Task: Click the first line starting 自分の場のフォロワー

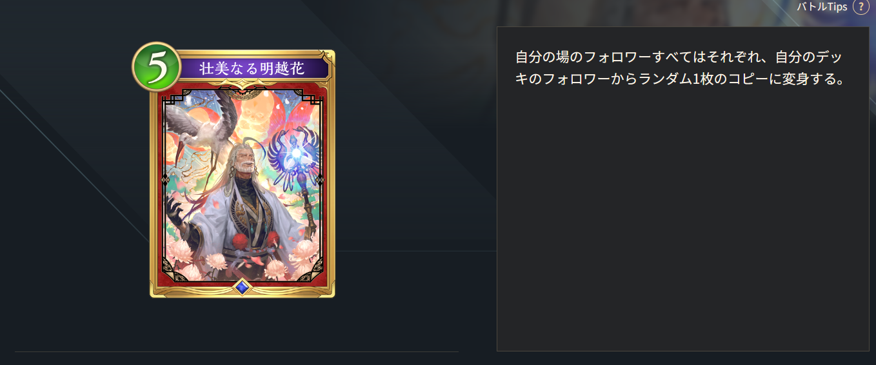Action: click(679, 57)
